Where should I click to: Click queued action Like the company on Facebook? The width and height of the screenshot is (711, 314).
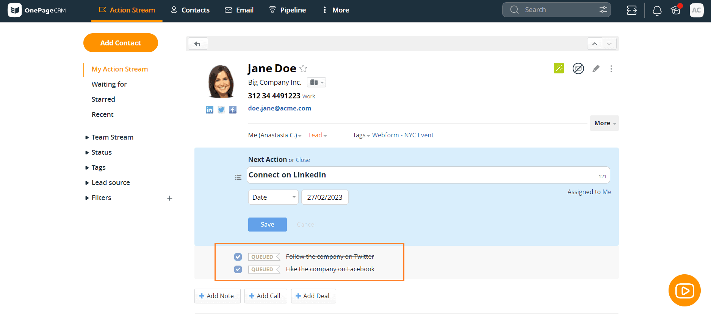(x=330, y=269)
